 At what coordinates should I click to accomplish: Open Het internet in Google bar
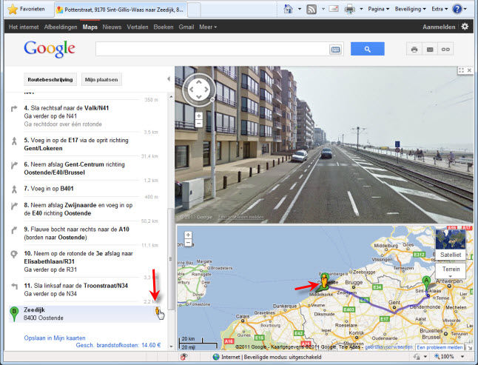point(24,27)
